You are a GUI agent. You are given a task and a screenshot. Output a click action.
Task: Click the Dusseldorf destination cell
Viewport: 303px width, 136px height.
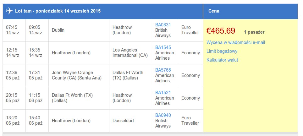coord(131,121)
